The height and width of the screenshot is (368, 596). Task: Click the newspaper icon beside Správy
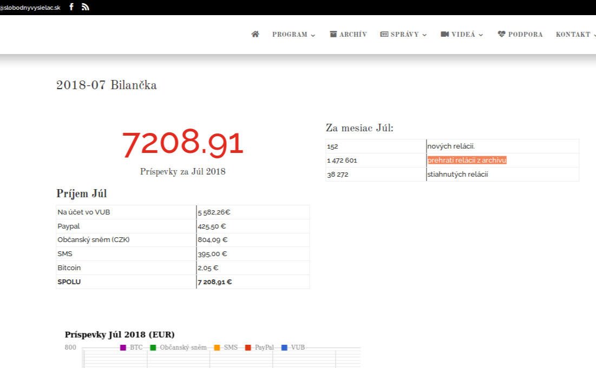point(384,34)
